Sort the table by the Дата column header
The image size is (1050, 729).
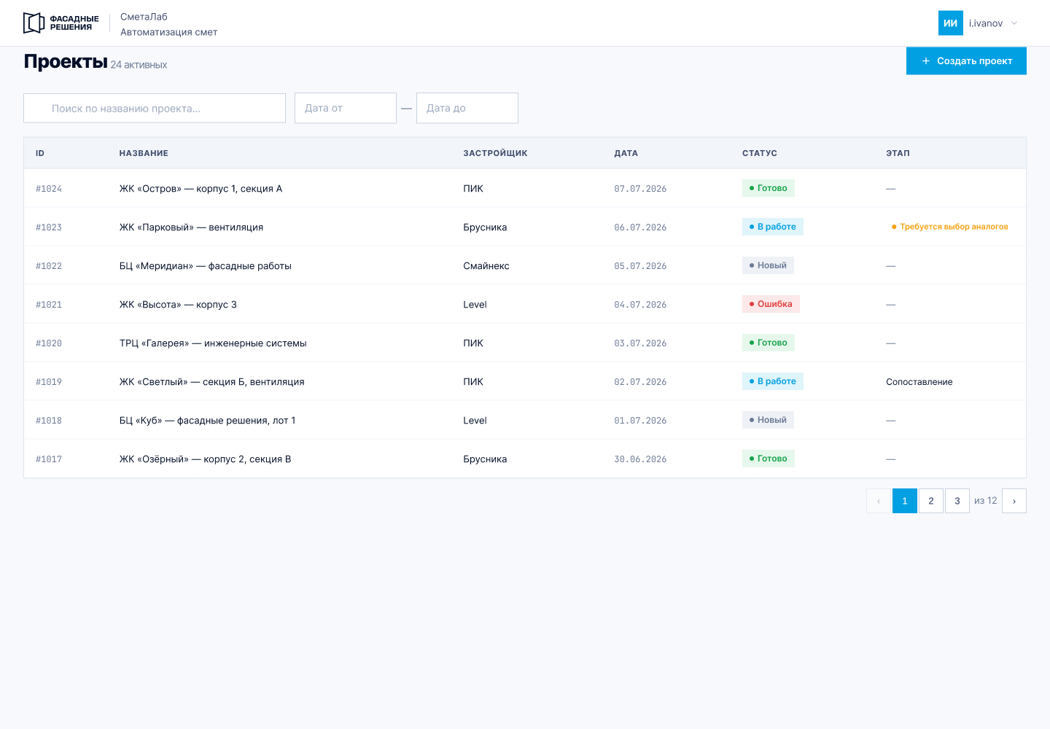pyautogui.click(x=626, y=153)
